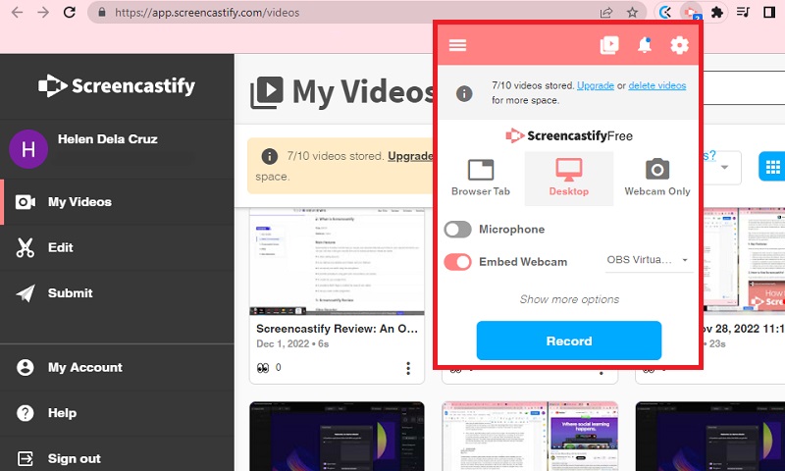Click the paper plane Submit icon
This screenshot has height=471, width=785.
pyautogui.click(x=26, y=293)
